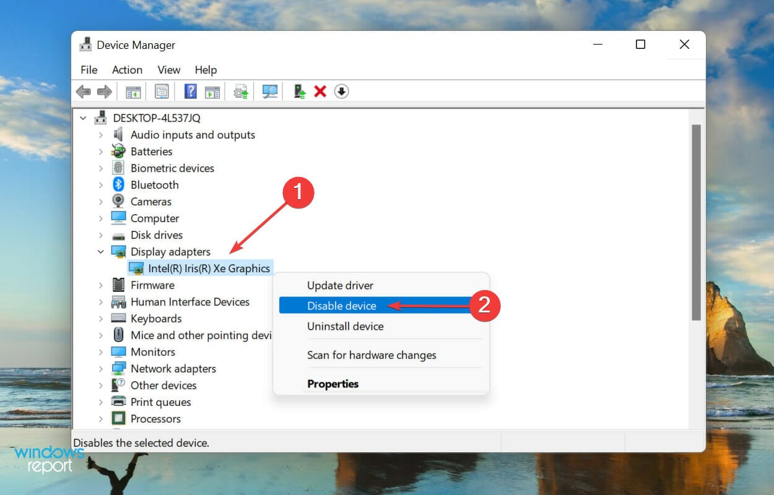Click the Forward navigation arrow

click(104, 91)
